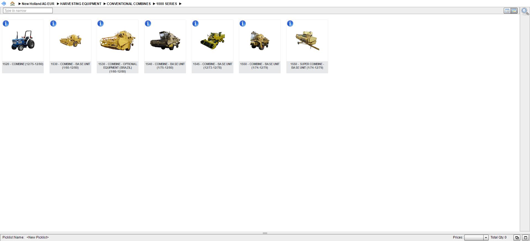Click the '<New Picklist>' picklist name

[x=38, y=237]
